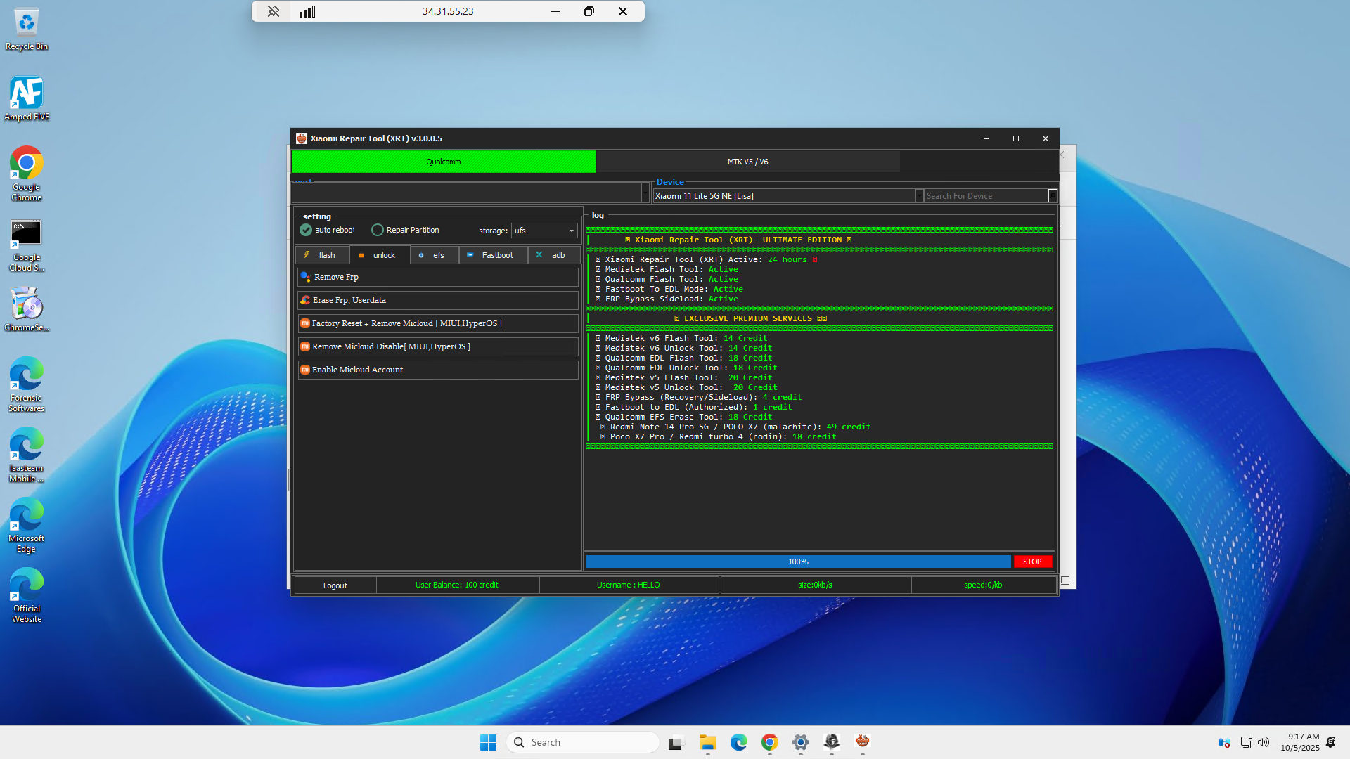Click the blue 100% progress bar

(x=797, y=562)
